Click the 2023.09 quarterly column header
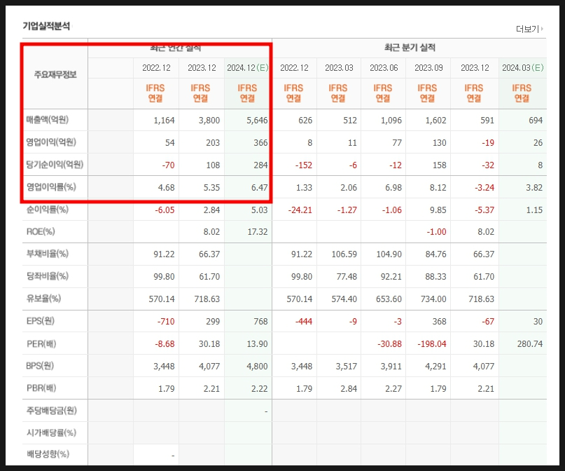565x471 pixels. (428, 68)
